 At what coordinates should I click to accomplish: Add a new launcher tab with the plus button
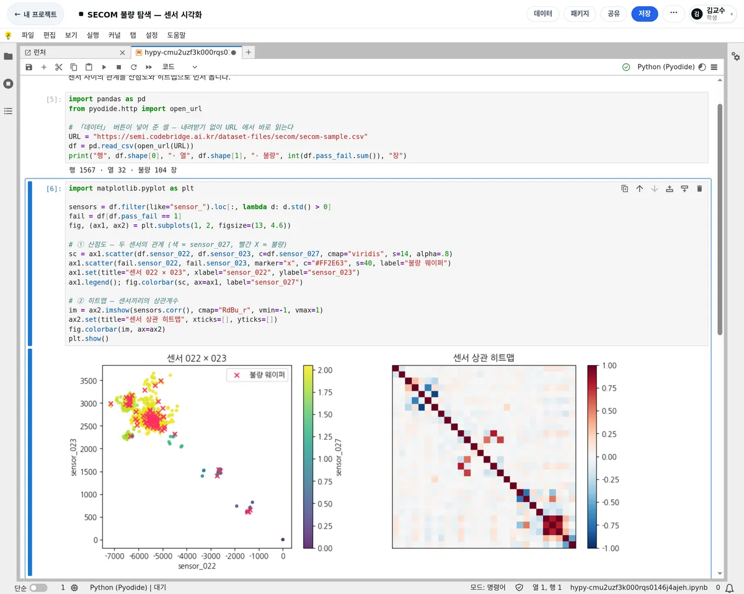tap(249, 53)
